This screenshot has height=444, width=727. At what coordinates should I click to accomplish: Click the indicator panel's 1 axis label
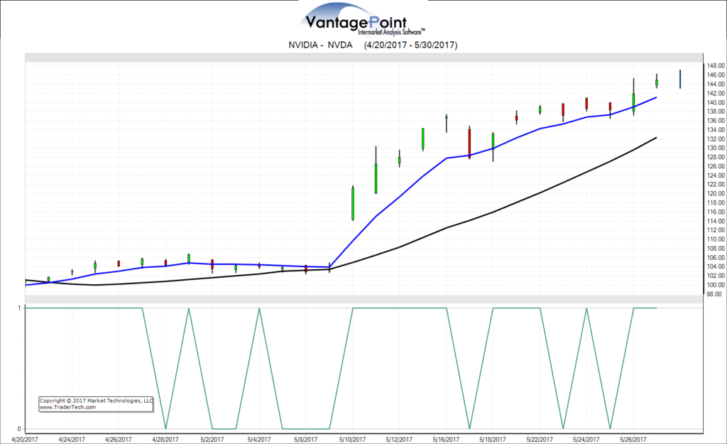19,308
